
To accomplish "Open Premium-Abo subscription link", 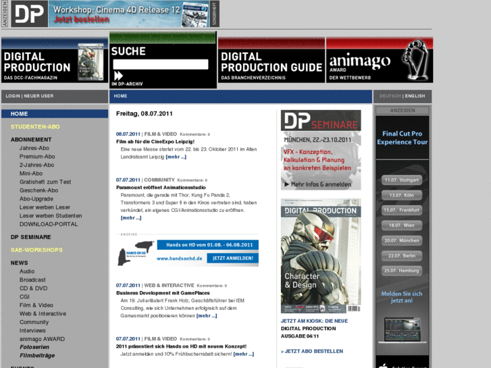I will tap(37, 156).
